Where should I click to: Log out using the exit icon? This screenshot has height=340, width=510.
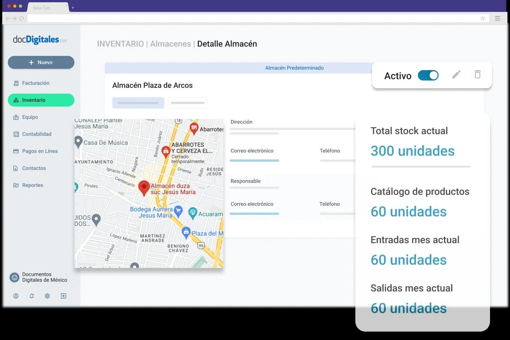[x=63, y=296]
